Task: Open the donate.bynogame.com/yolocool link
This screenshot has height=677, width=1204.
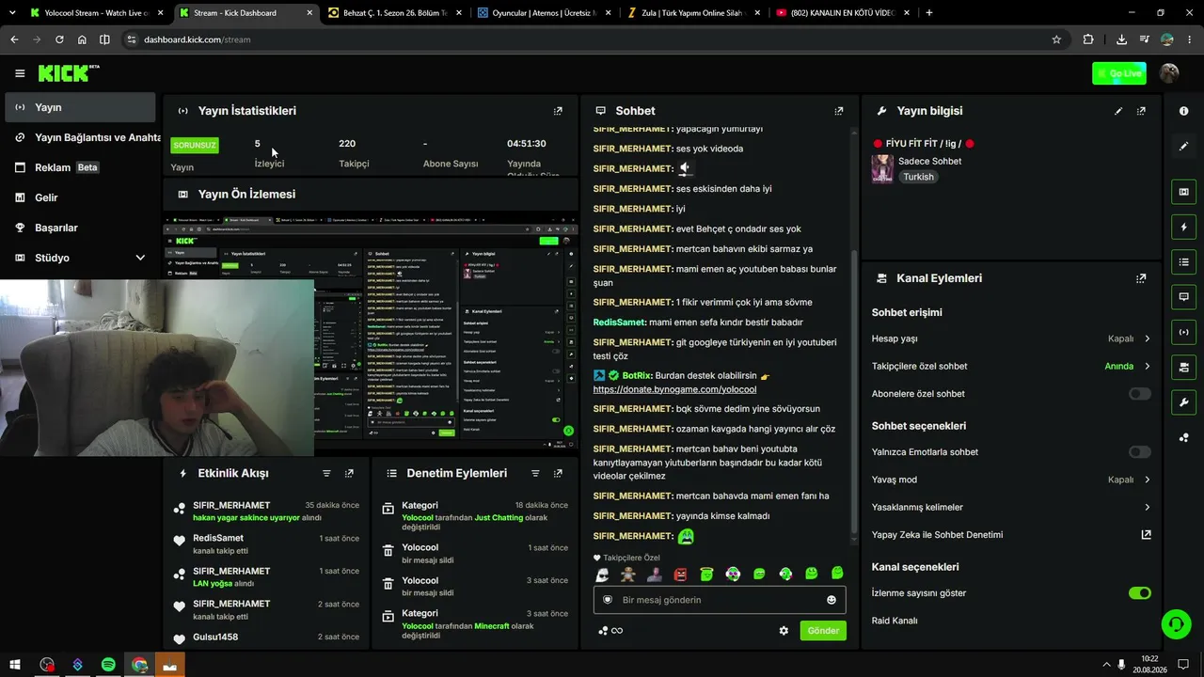Action: (674, 389)
